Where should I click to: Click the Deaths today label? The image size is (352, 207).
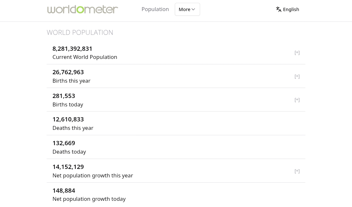click(x=69, y=152)
